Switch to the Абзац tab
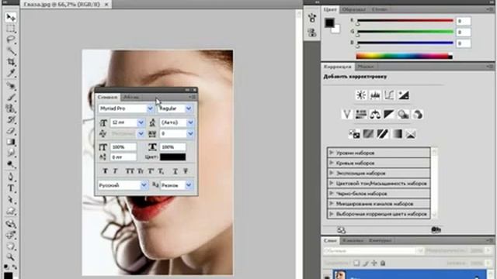This screenshot has height=279, width=497. click(x=131, y=97)
